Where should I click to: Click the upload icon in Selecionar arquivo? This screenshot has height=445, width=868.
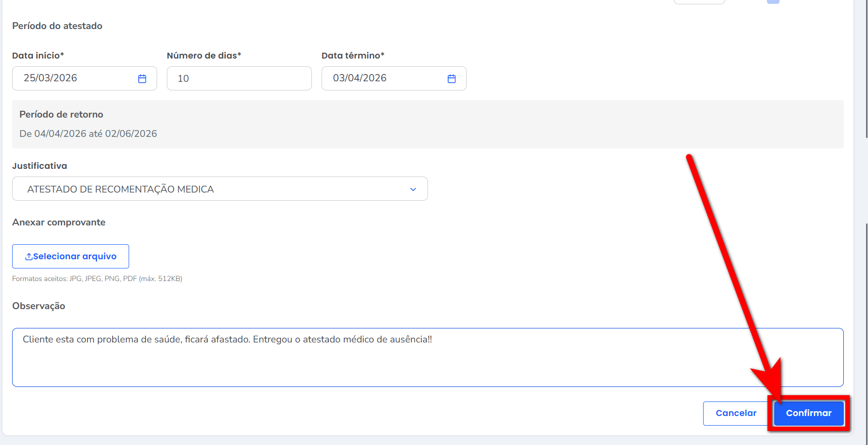coord(29,256)
